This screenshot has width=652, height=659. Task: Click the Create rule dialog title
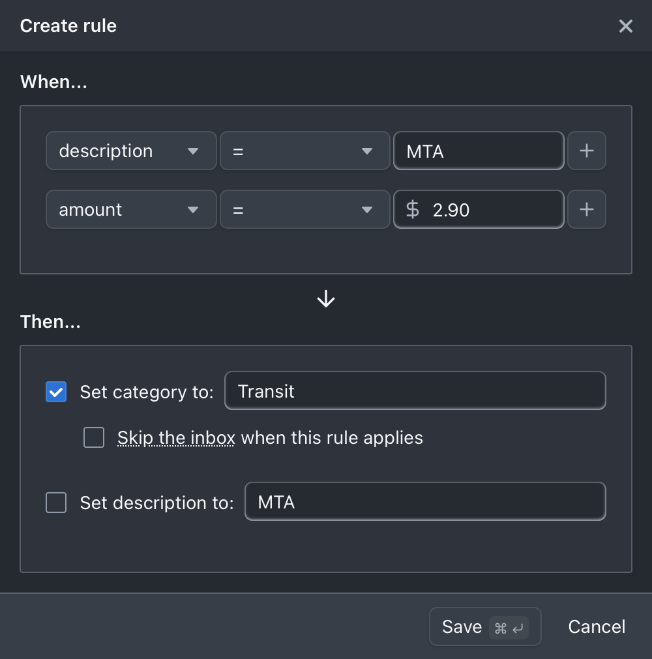(68, 26)
